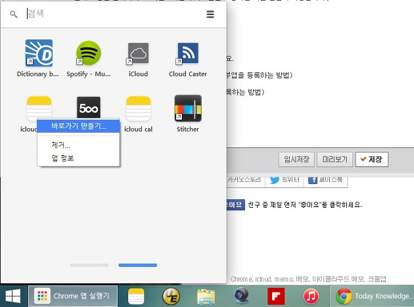Click the 임시저장 button
414x307 pixels.
[x=296, y=159]
